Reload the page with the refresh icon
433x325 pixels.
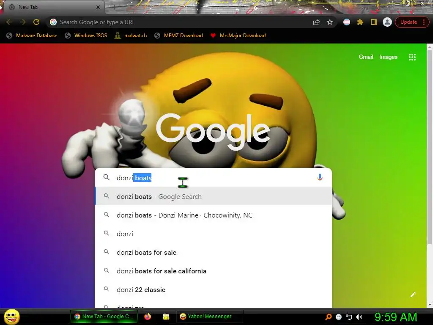(x=36, y=22)
